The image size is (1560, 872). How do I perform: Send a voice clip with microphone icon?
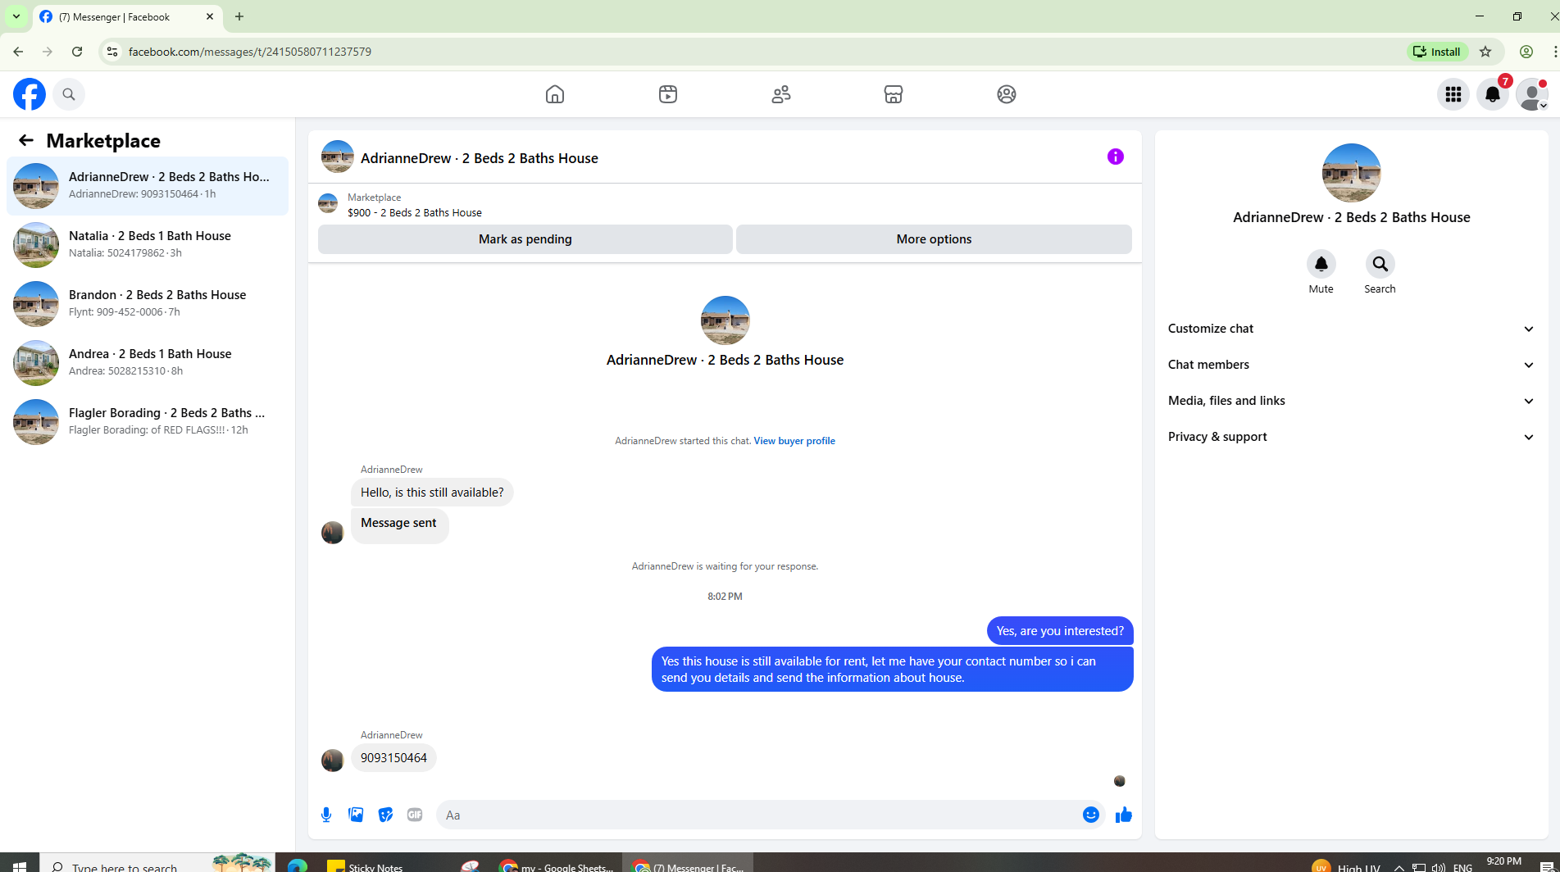(326, 815)
